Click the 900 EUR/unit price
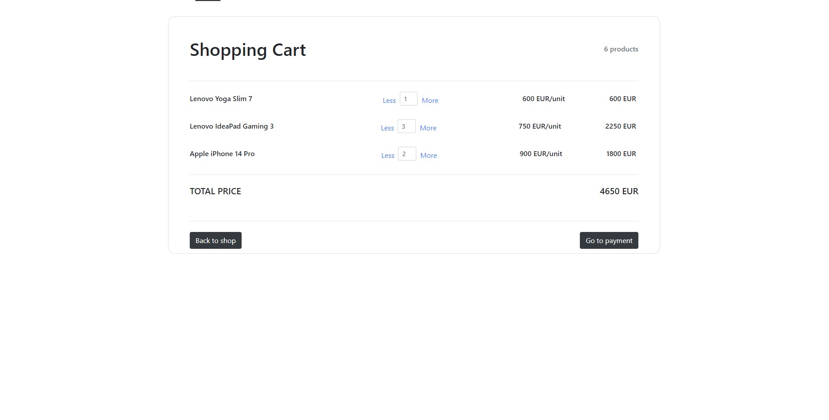The image size is (829, 420). [x=541, y=153]
